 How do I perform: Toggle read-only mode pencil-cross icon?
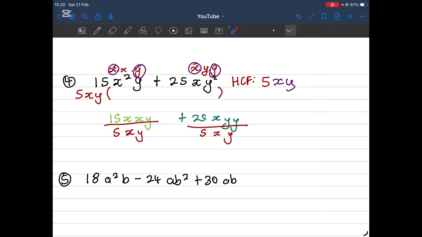(350, 16)
